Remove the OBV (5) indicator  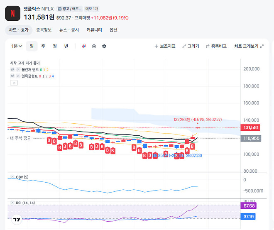coord(12,177)
